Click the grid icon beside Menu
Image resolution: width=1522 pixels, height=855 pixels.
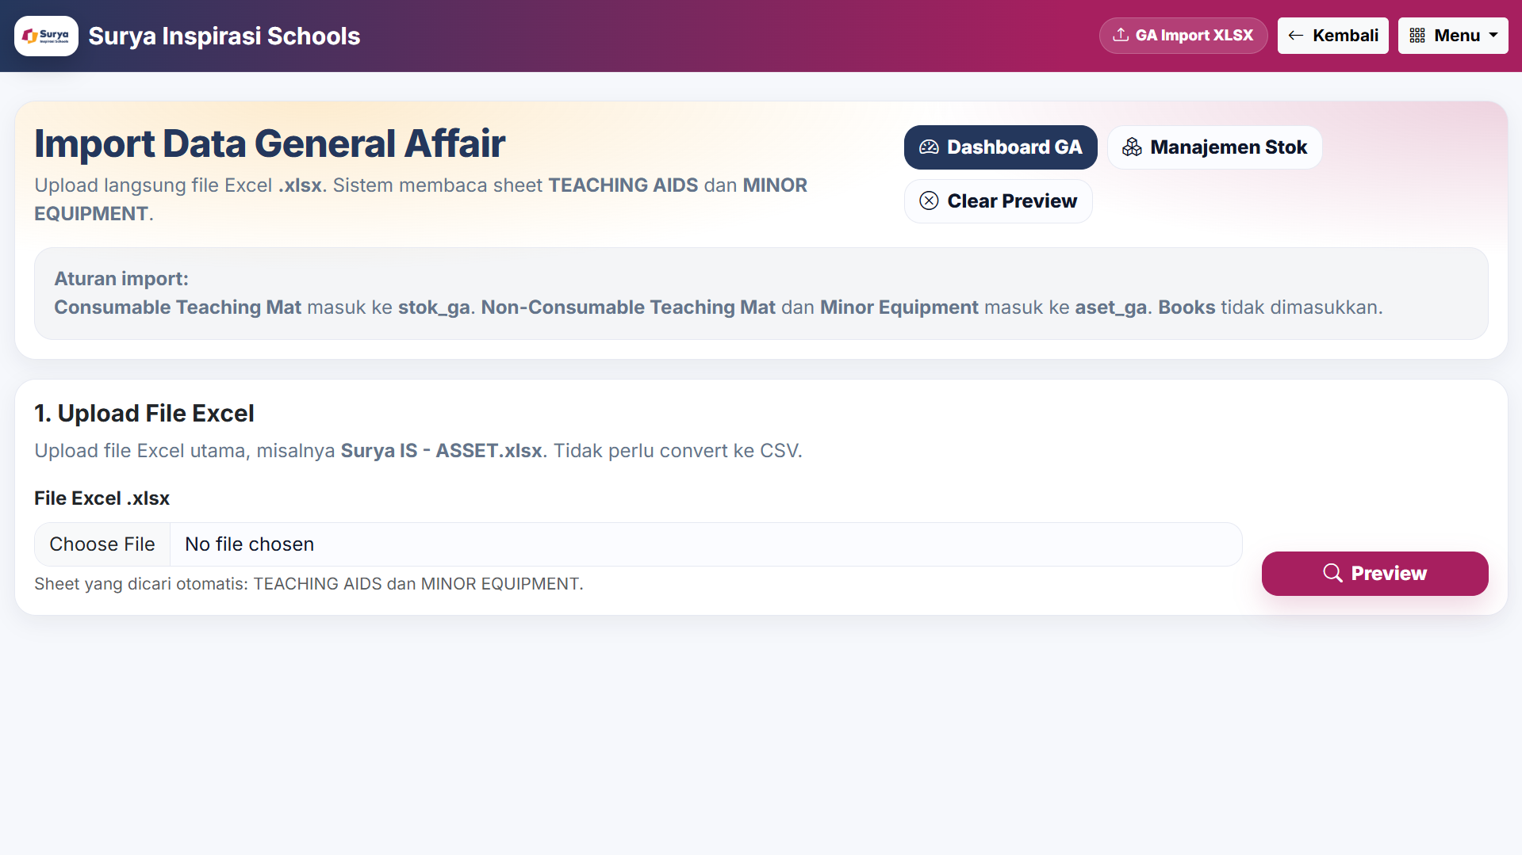tap(1417, 36)
